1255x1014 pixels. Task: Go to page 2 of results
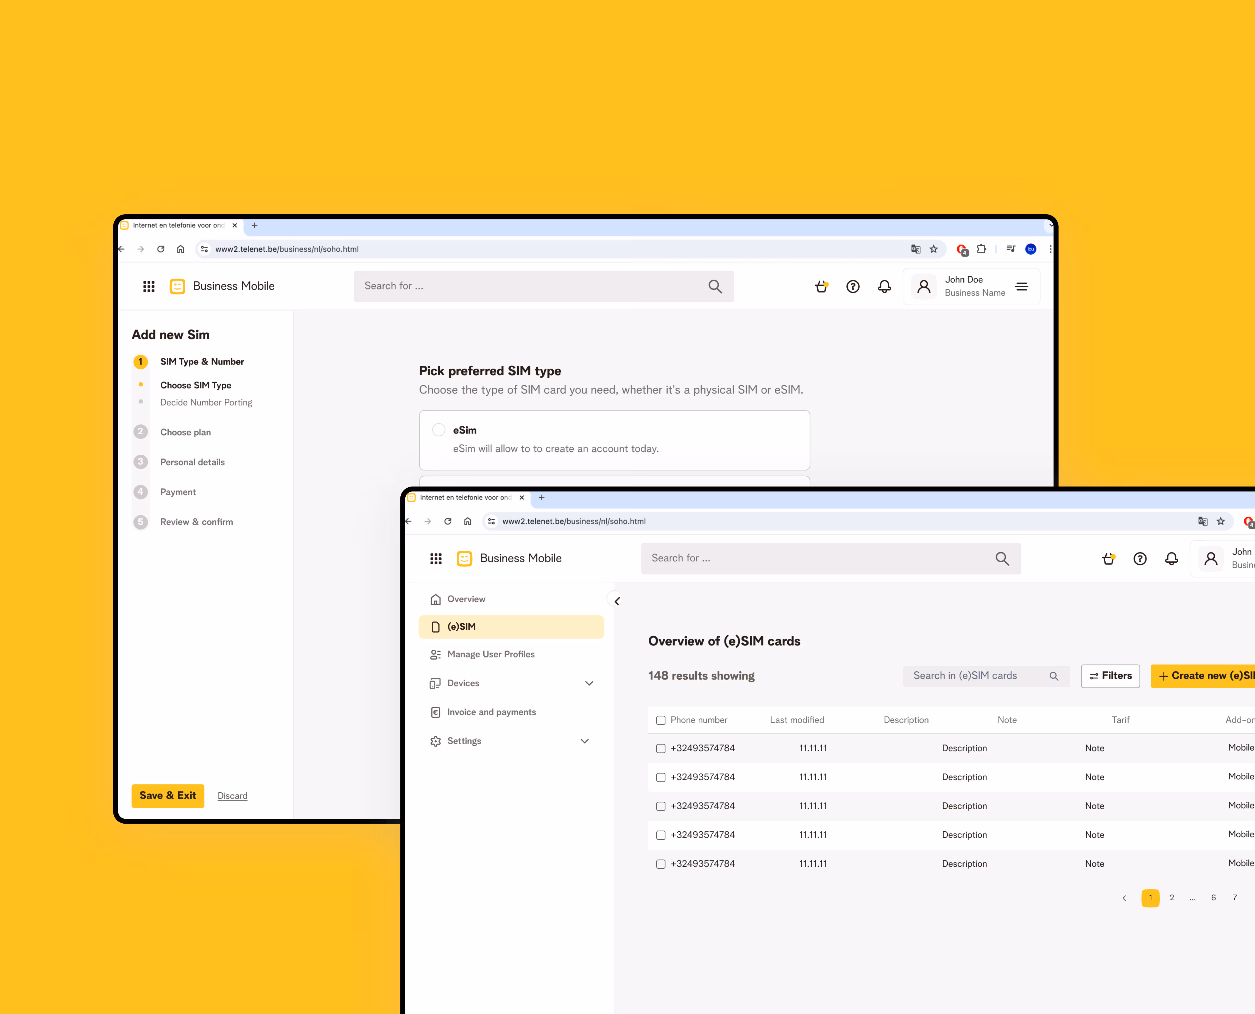(1172, 898)
